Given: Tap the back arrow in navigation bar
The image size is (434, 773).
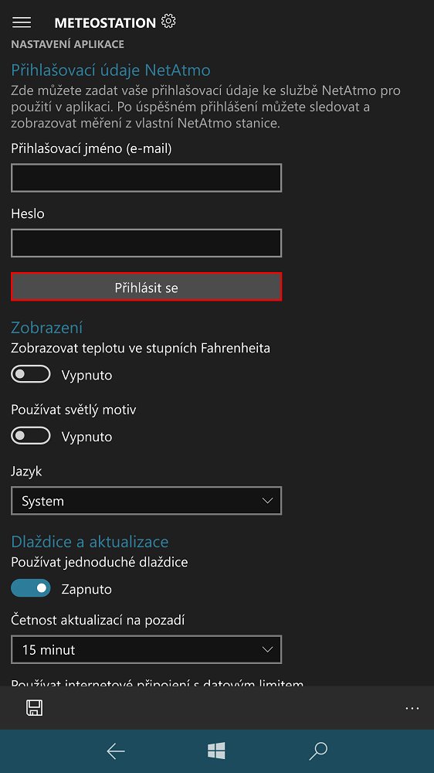Looking at the screenshot, I should click(116, 751).
